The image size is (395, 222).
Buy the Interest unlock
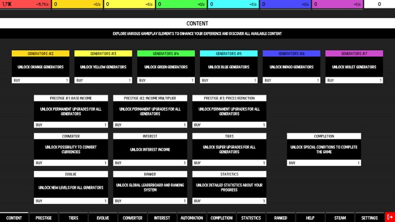(x=150, y=163)
